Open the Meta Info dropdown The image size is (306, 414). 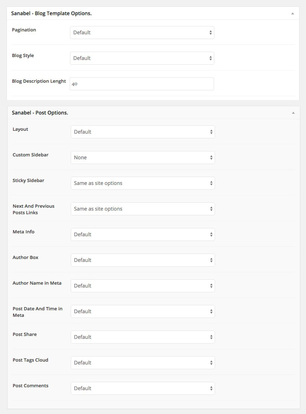[143, 234]
